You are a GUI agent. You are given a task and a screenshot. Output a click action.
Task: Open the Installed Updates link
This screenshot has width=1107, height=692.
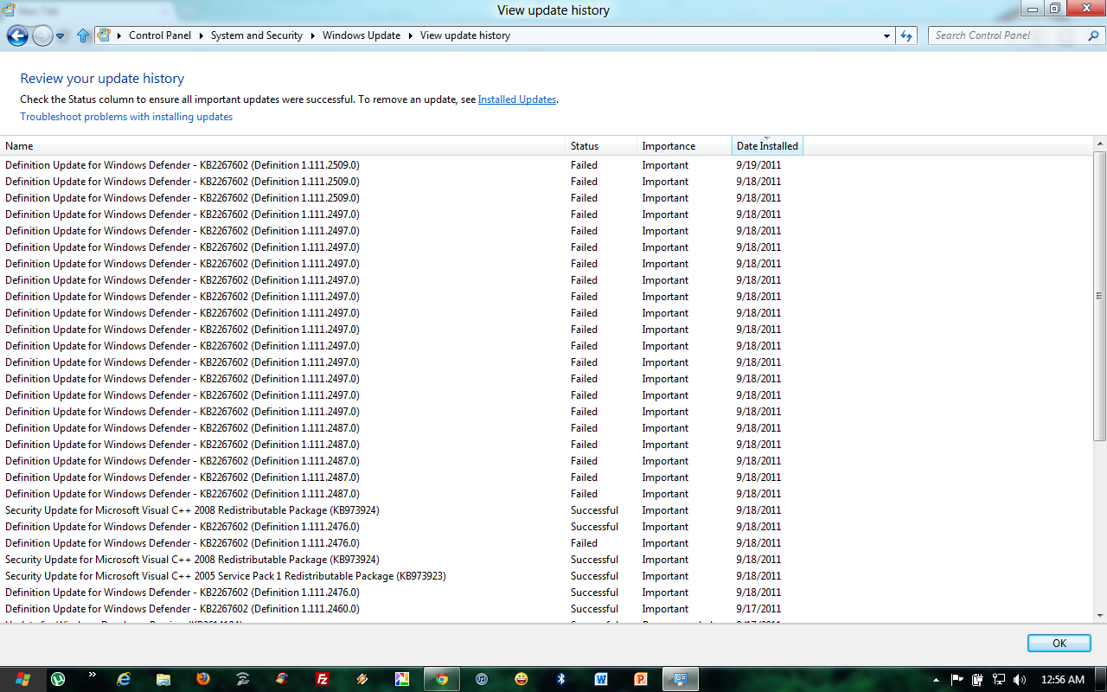(x=516, y=99)
